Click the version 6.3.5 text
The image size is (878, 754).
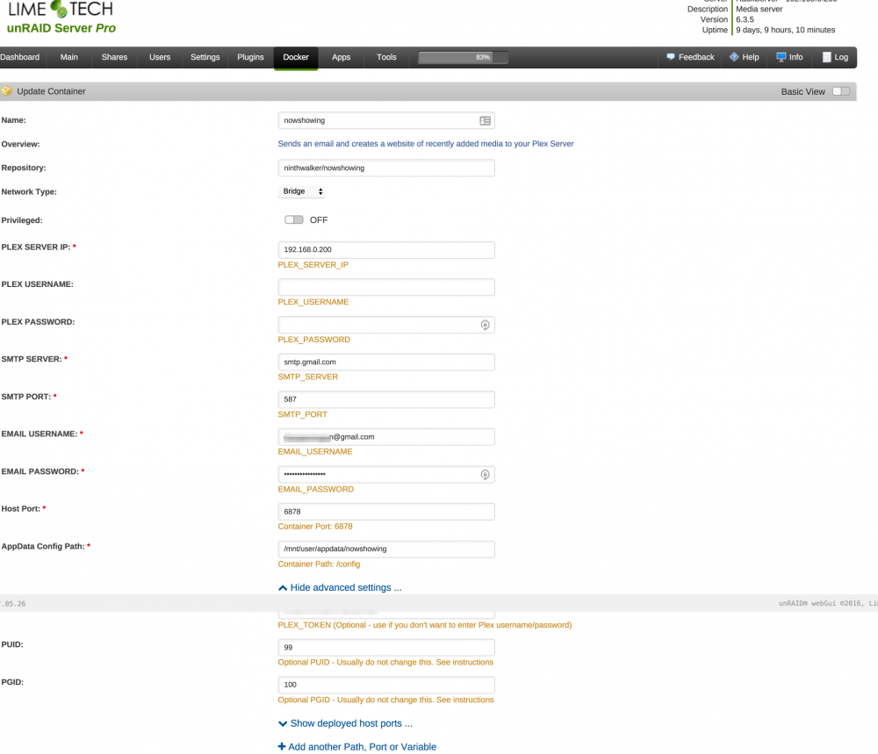[x=745, y=19]
